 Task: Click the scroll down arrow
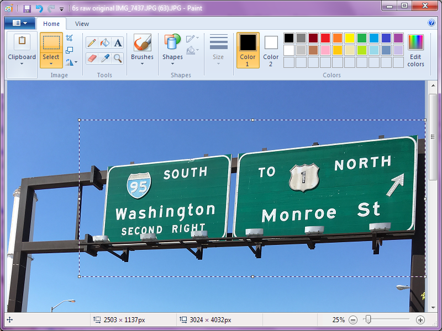[x=433, y=308]
